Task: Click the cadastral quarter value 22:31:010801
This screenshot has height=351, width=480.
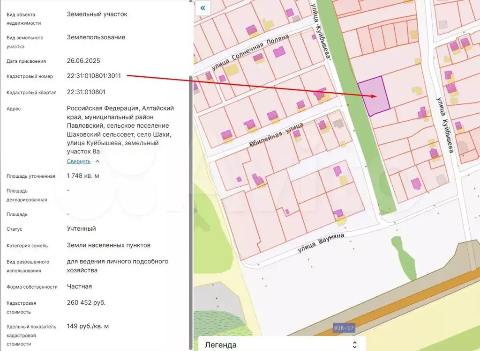Action: tap(86, 92)
